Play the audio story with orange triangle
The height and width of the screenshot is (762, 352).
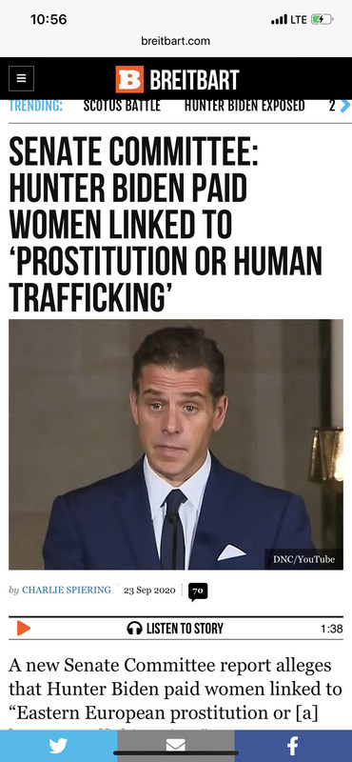tap(23, 629)
